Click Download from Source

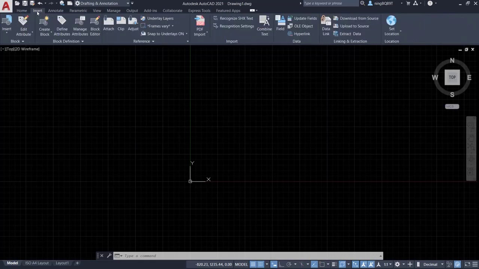(x=356, y=18)
